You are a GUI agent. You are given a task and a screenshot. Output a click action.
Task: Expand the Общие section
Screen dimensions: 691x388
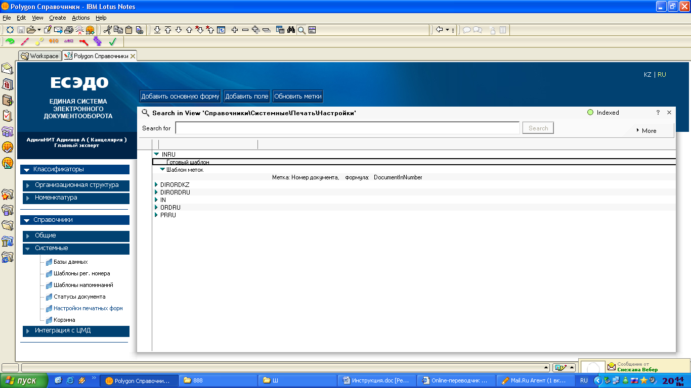76,236
